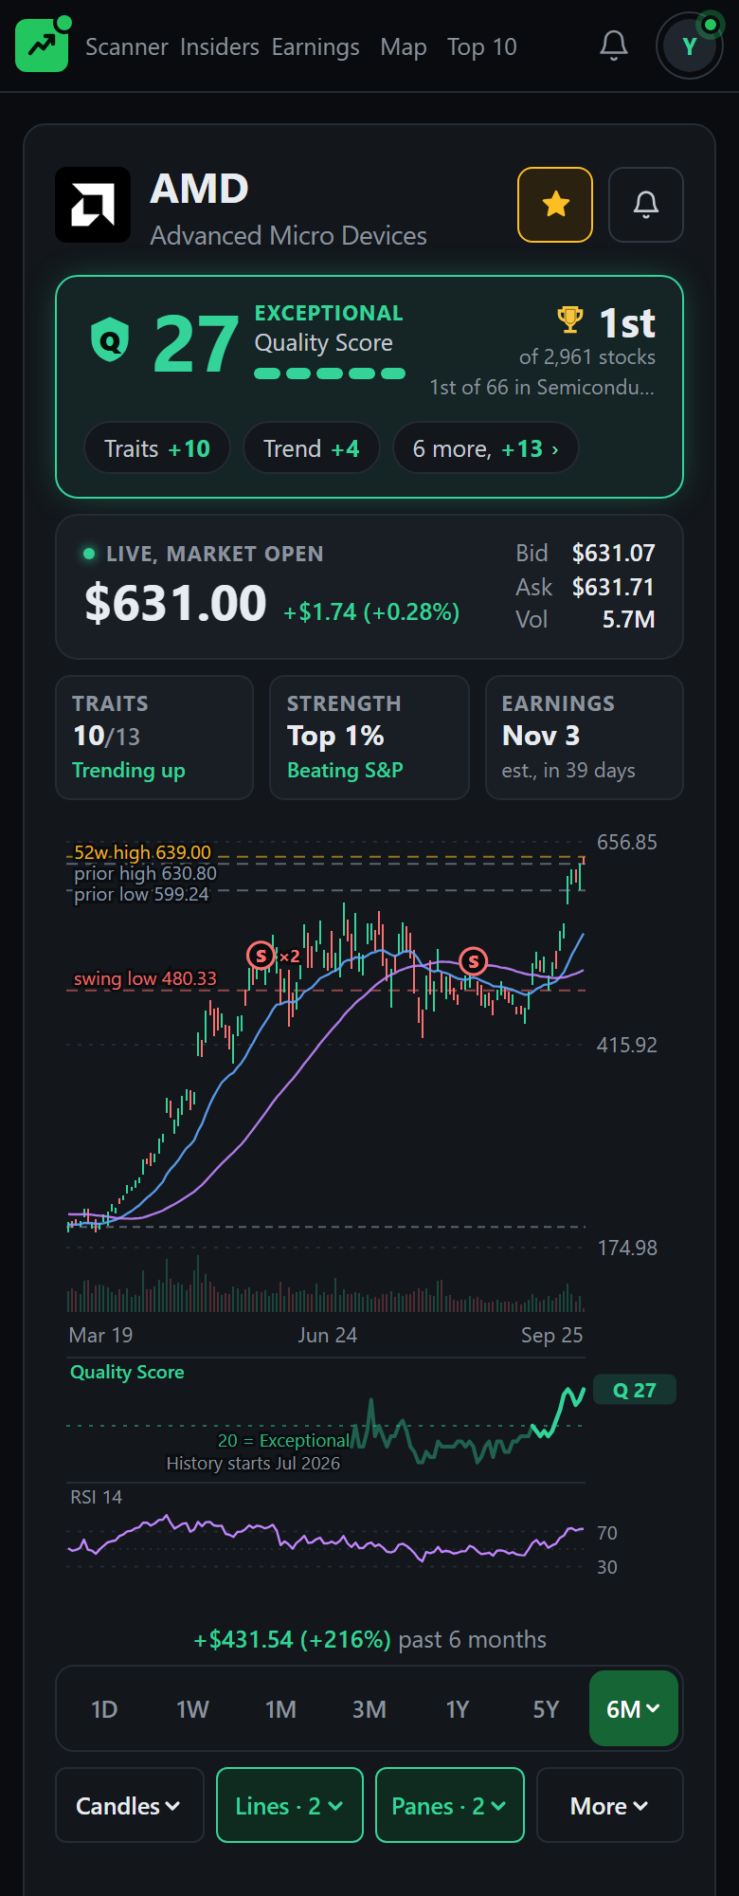Click the 52w high 639.00 label
739x1896 pixels.
point(143,852)
